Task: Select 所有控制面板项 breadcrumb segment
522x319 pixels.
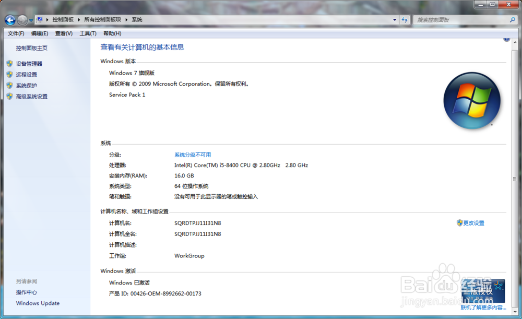Action: tap(102, 20)
